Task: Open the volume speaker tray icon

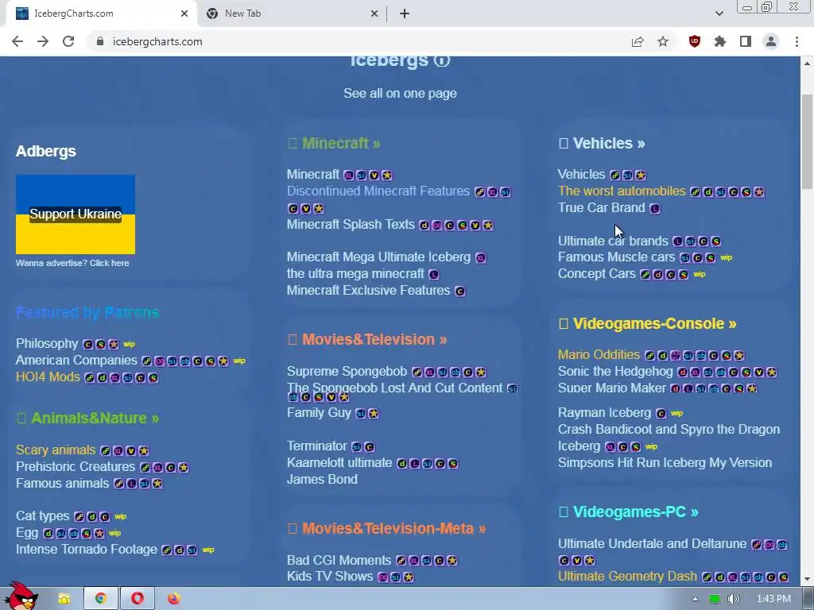Action: [734, 599]
